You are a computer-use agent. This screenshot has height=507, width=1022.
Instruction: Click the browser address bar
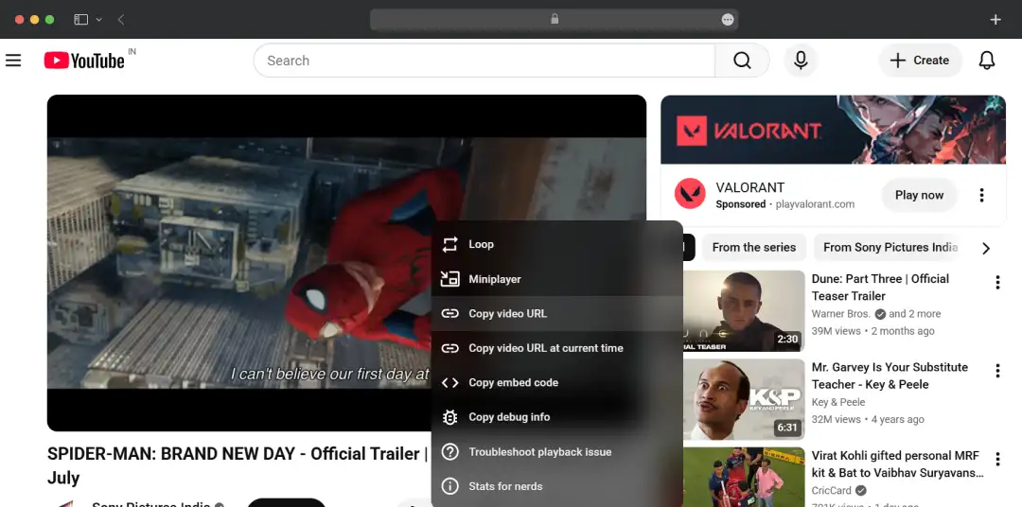[x=554, y=20]
